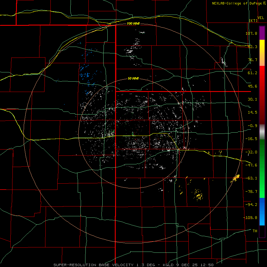Click the 100 NMI range ring label
The height and width of the screenshot is (267, 267).
click(x=133, y=23)
